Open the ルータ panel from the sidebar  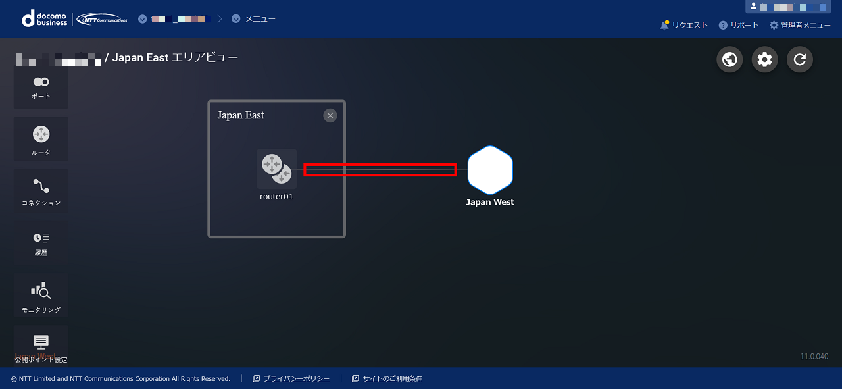[41, 138]
